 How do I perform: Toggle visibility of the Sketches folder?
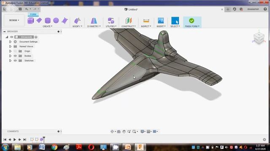[x=15, y=60]
